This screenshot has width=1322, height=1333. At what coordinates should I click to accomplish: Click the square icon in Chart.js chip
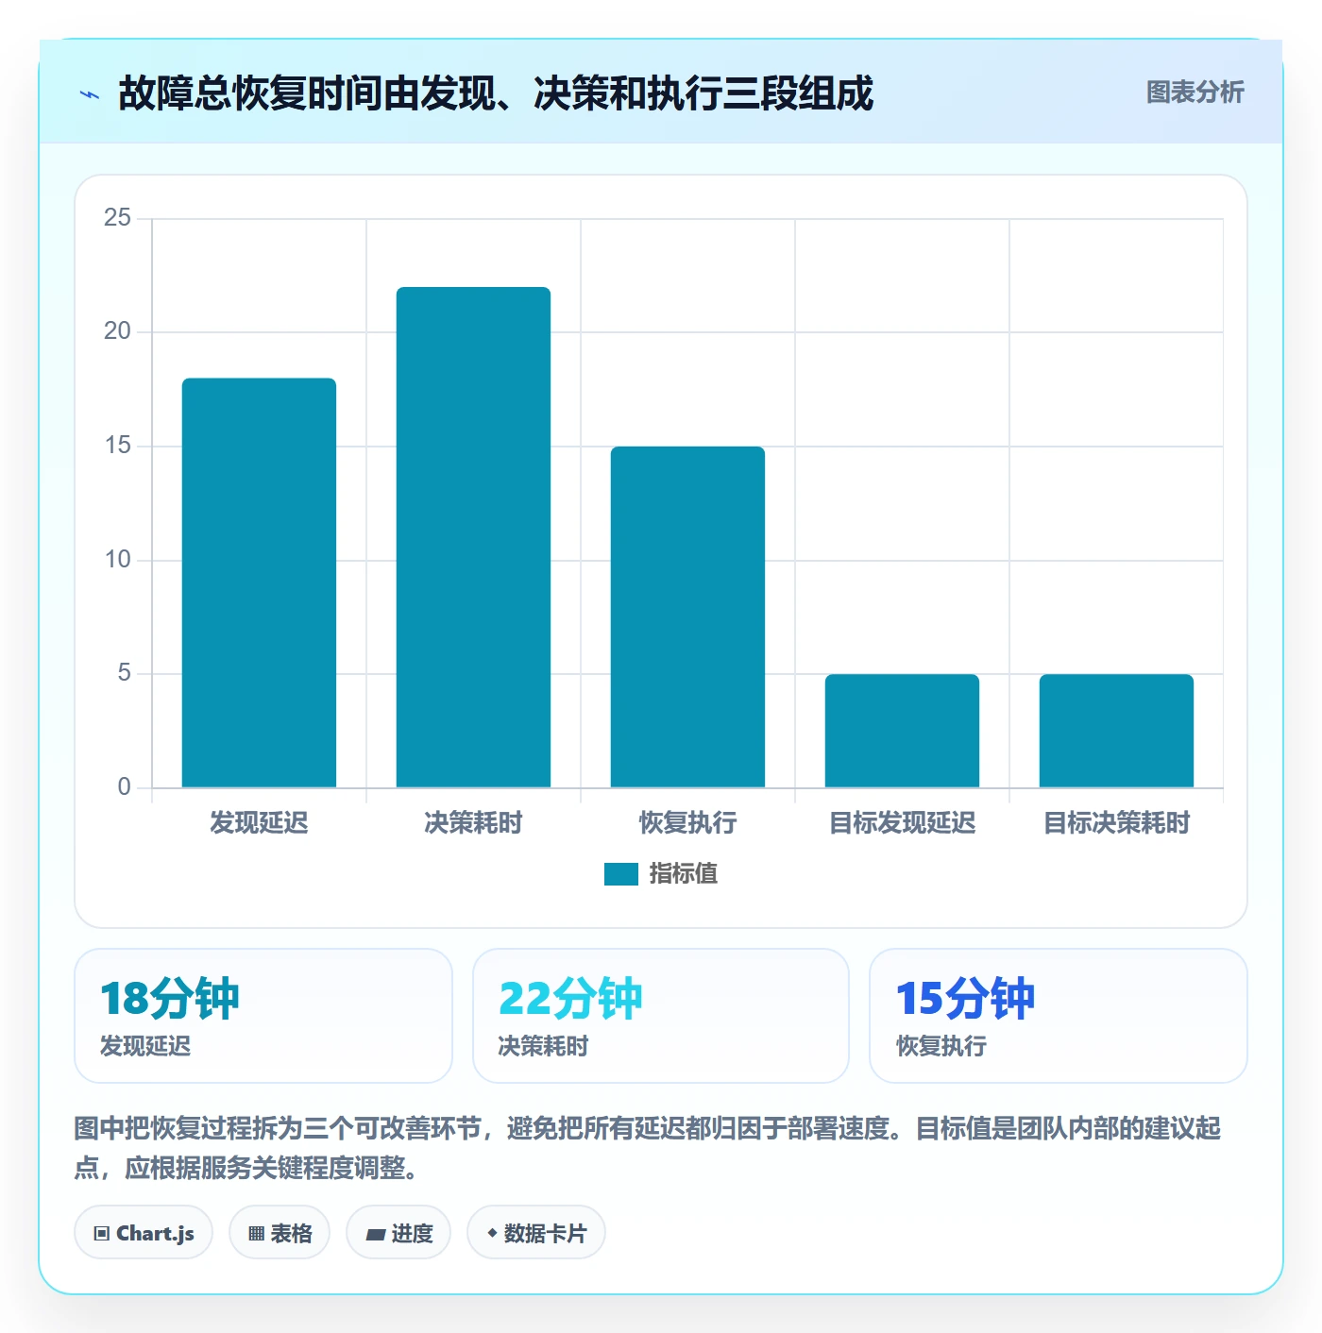point(102,1234)
